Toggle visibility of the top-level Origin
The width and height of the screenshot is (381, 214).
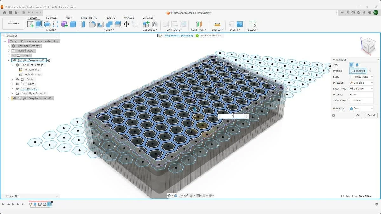pos(14,55)
